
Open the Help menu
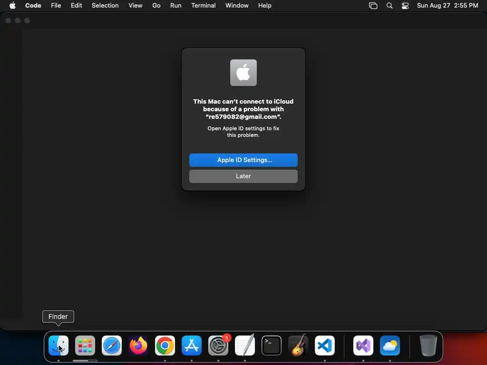click(x=264, y=5)
